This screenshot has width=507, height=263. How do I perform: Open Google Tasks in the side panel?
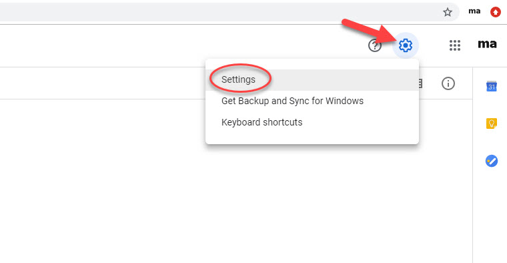(492, 161)
